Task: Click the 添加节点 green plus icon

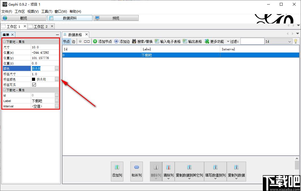Action: coord(95,42)
